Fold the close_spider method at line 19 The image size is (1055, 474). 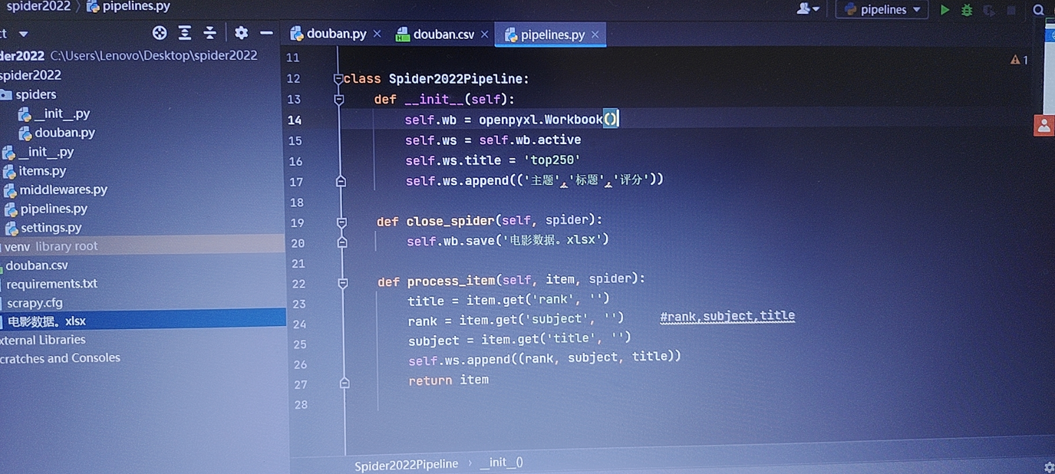click(342, 223)
